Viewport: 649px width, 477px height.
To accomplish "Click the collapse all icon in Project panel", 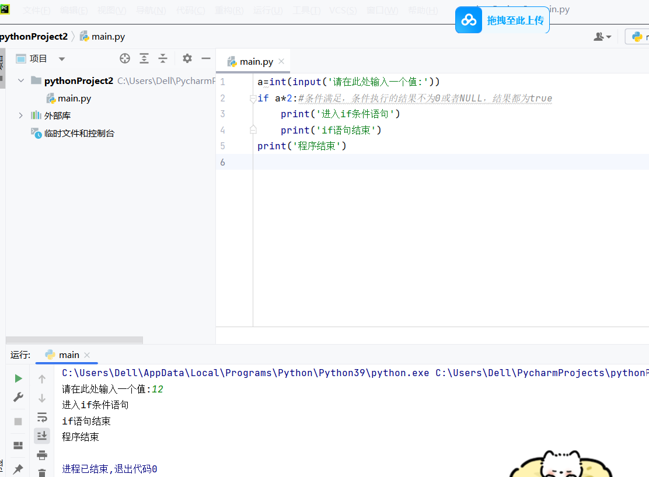I will click(x=163, y=58).
